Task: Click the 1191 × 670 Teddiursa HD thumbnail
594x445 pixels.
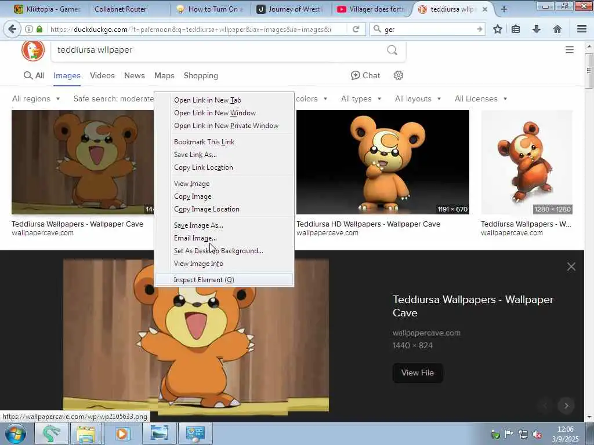Action: (383, 162)
